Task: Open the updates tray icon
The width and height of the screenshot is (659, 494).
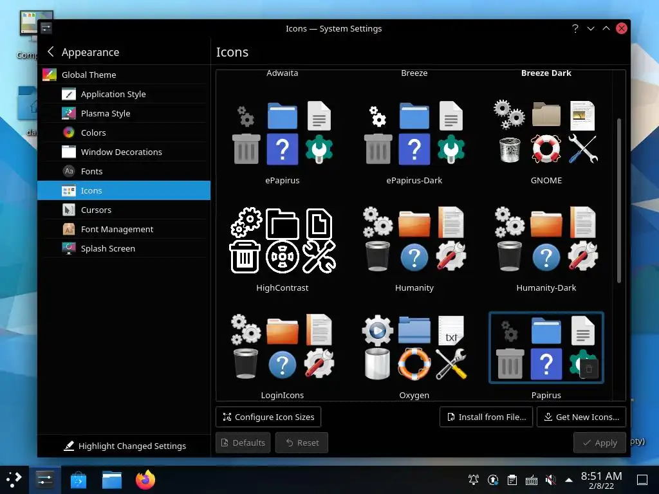Action: [493, 480]
